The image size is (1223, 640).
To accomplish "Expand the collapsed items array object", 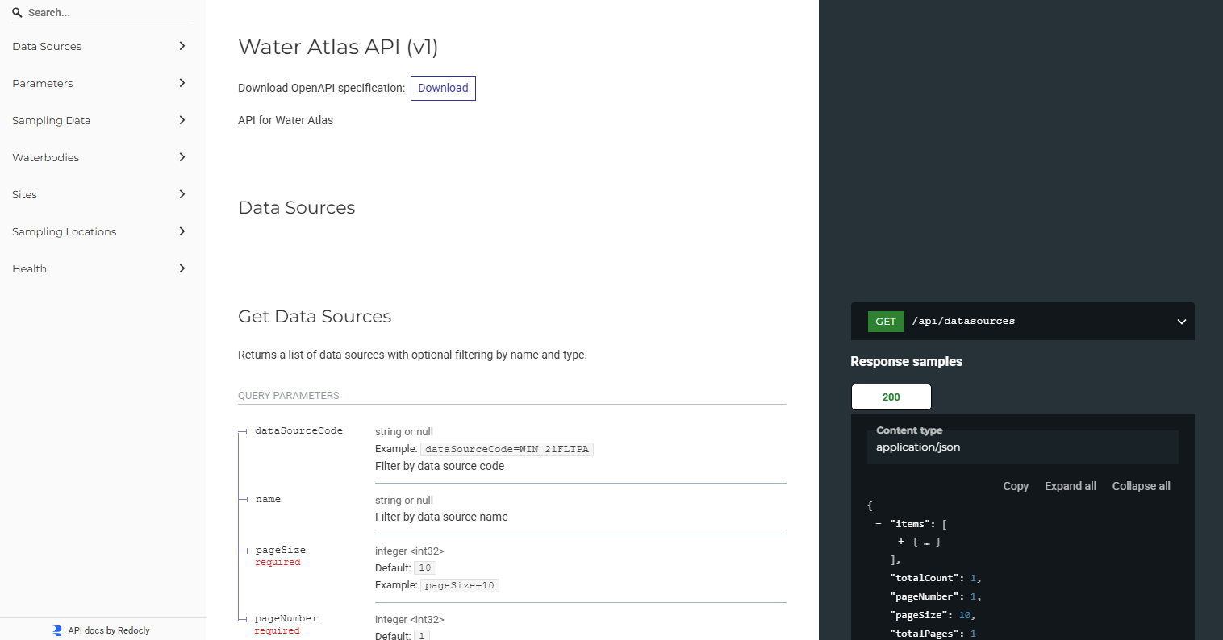I will point(901,542).
